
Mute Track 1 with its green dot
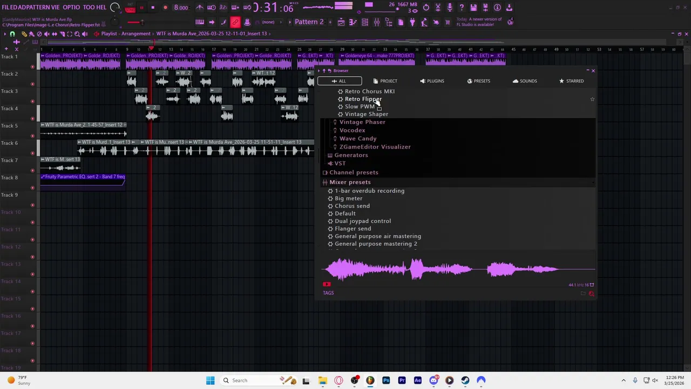[32, 67]
